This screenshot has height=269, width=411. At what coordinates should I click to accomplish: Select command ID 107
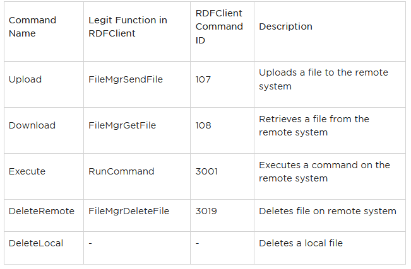[203, 79]
